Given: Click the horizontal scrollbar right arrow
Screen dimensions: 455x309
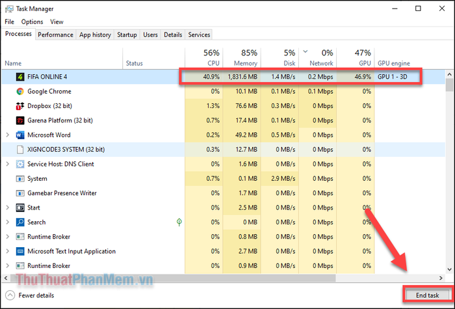Looking at the screenshot, I should pos(441,278).
